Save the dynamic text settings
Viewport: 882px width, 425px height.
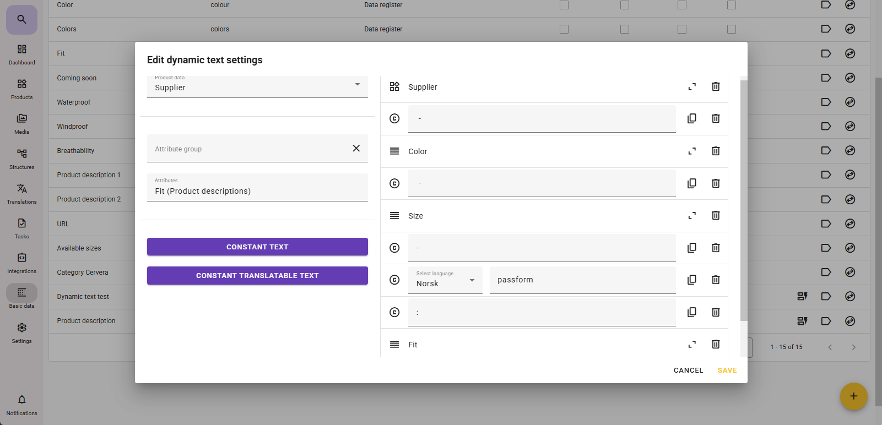click(x=727, y=370)
